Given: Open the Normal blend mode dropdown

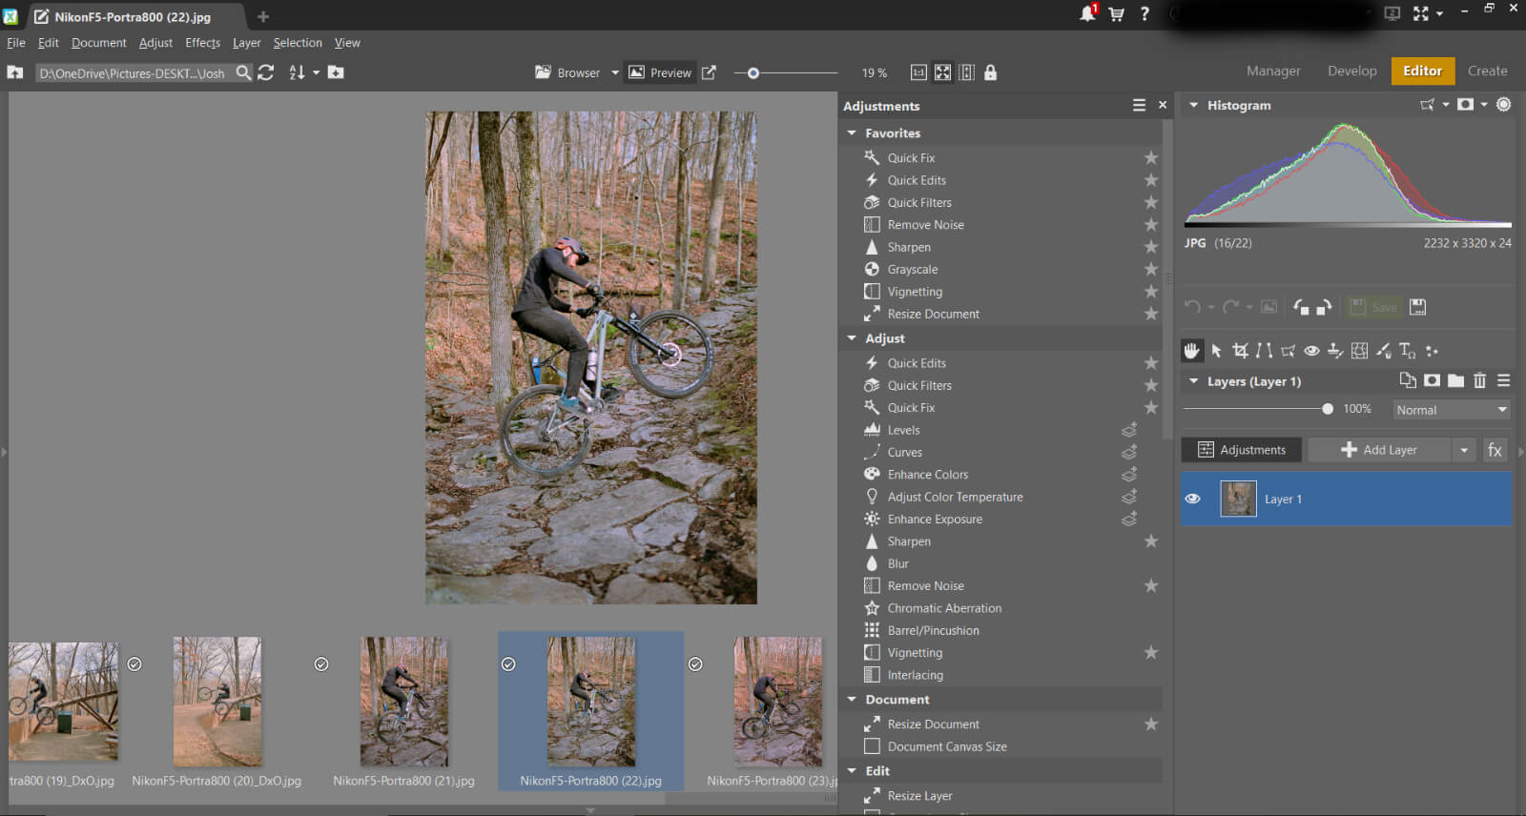Looking at the screenshot, I should pyautogui.click(x=1451, y=410).
